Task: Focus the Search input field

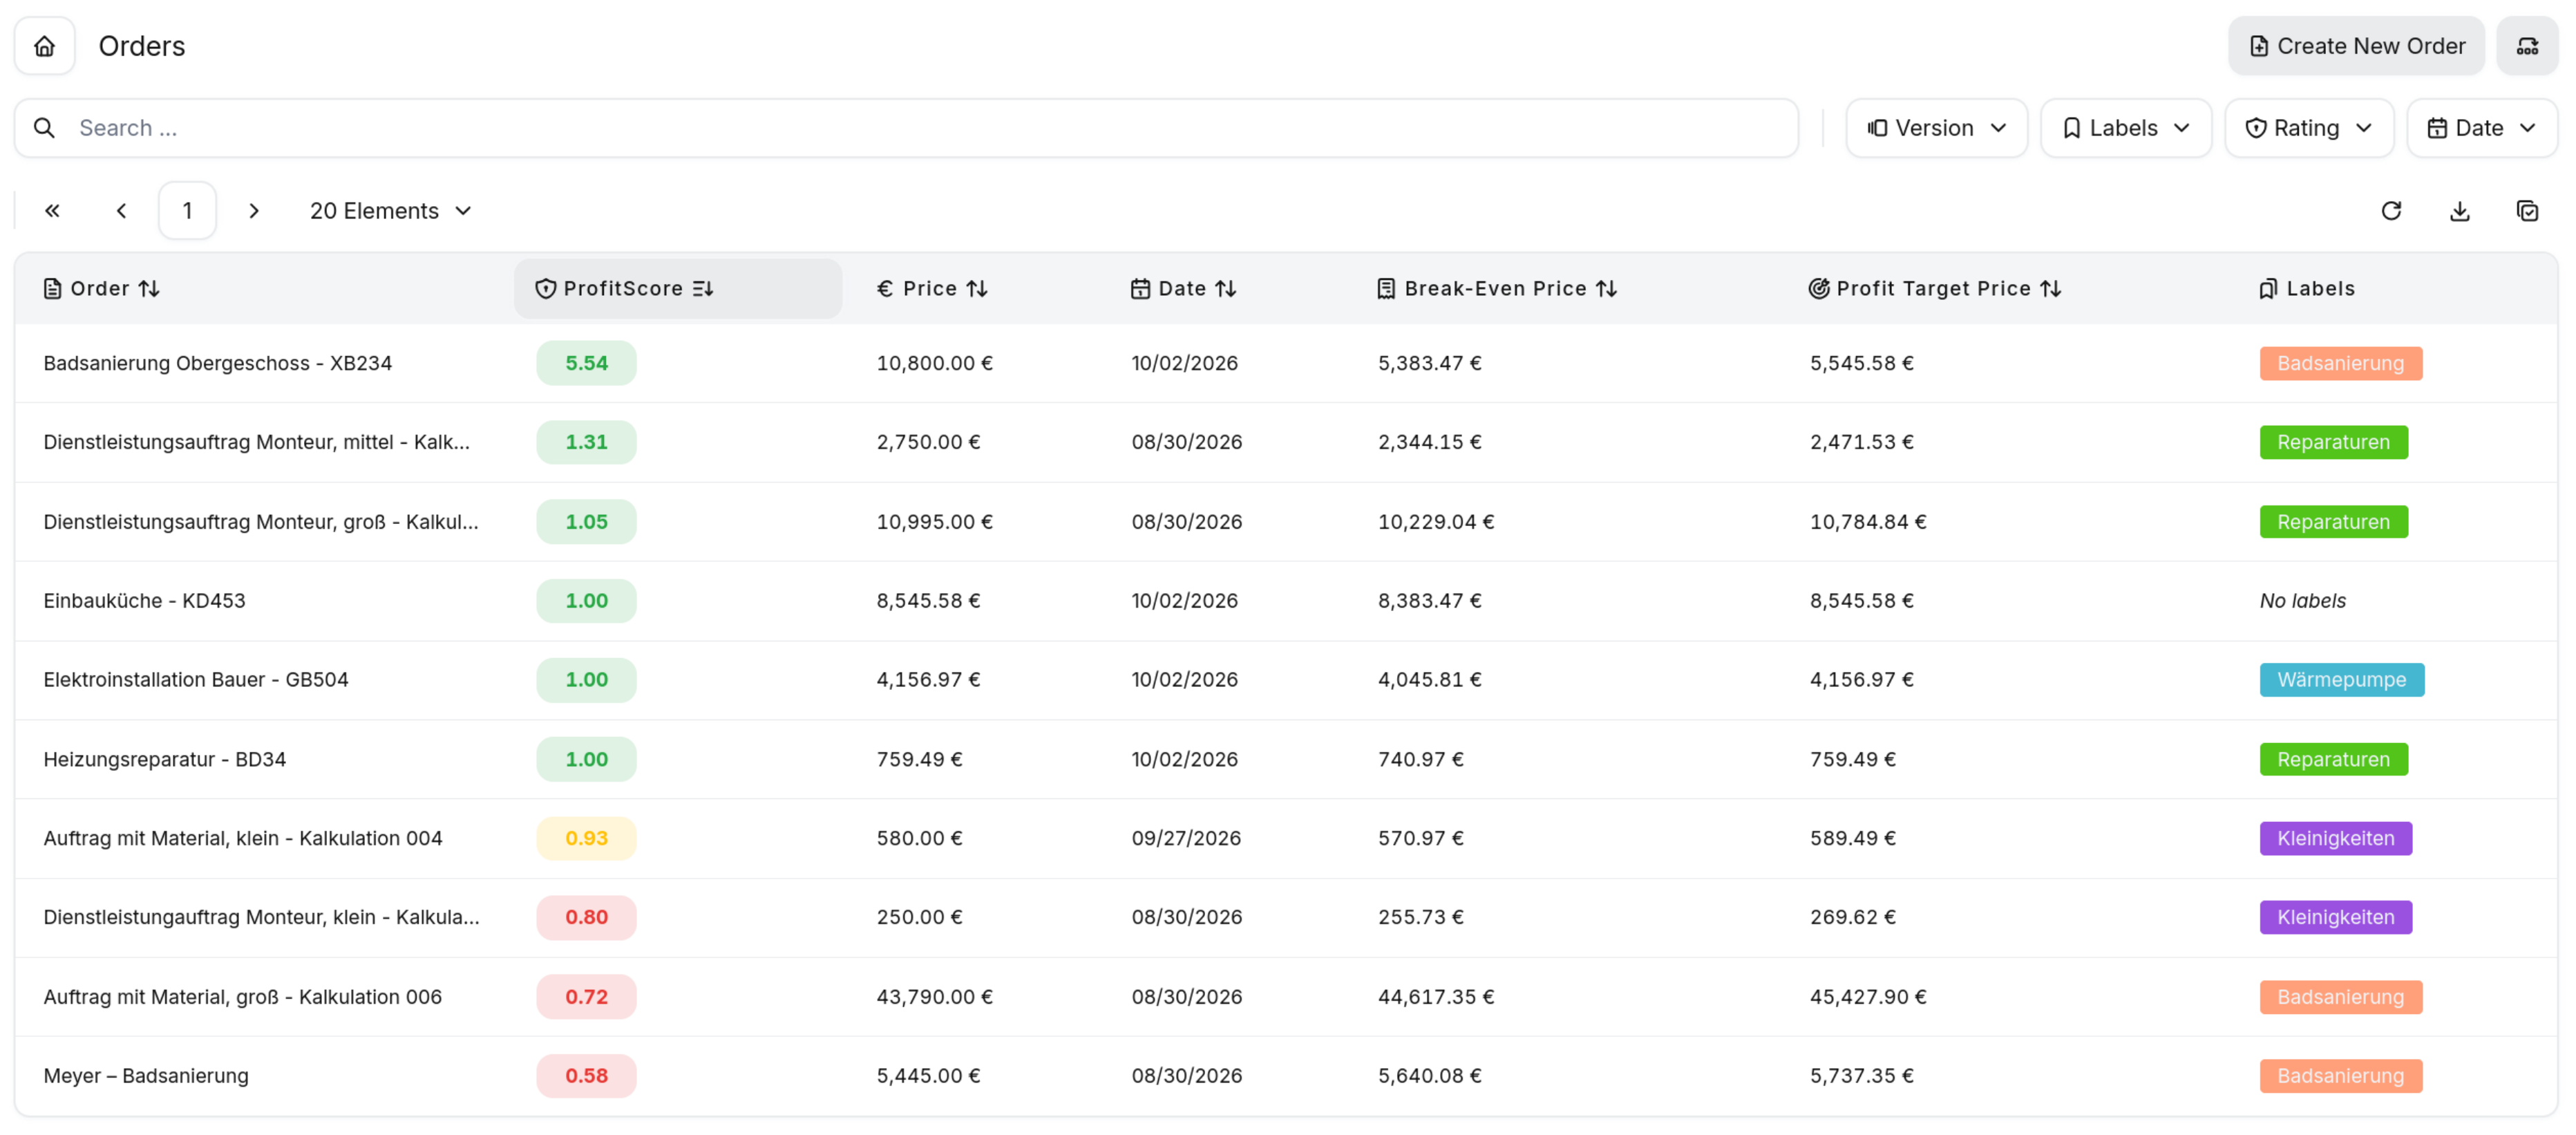Action: (x=906, y=128)
